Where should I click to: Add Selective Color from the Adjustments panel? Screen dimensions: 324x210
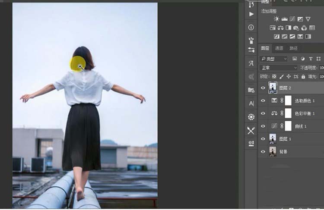pos(300,37)
